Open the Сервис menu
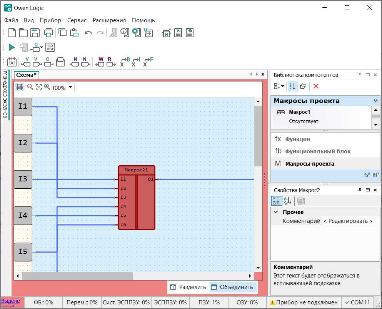This screenshot has height=309, width=382. pos(77,20)
